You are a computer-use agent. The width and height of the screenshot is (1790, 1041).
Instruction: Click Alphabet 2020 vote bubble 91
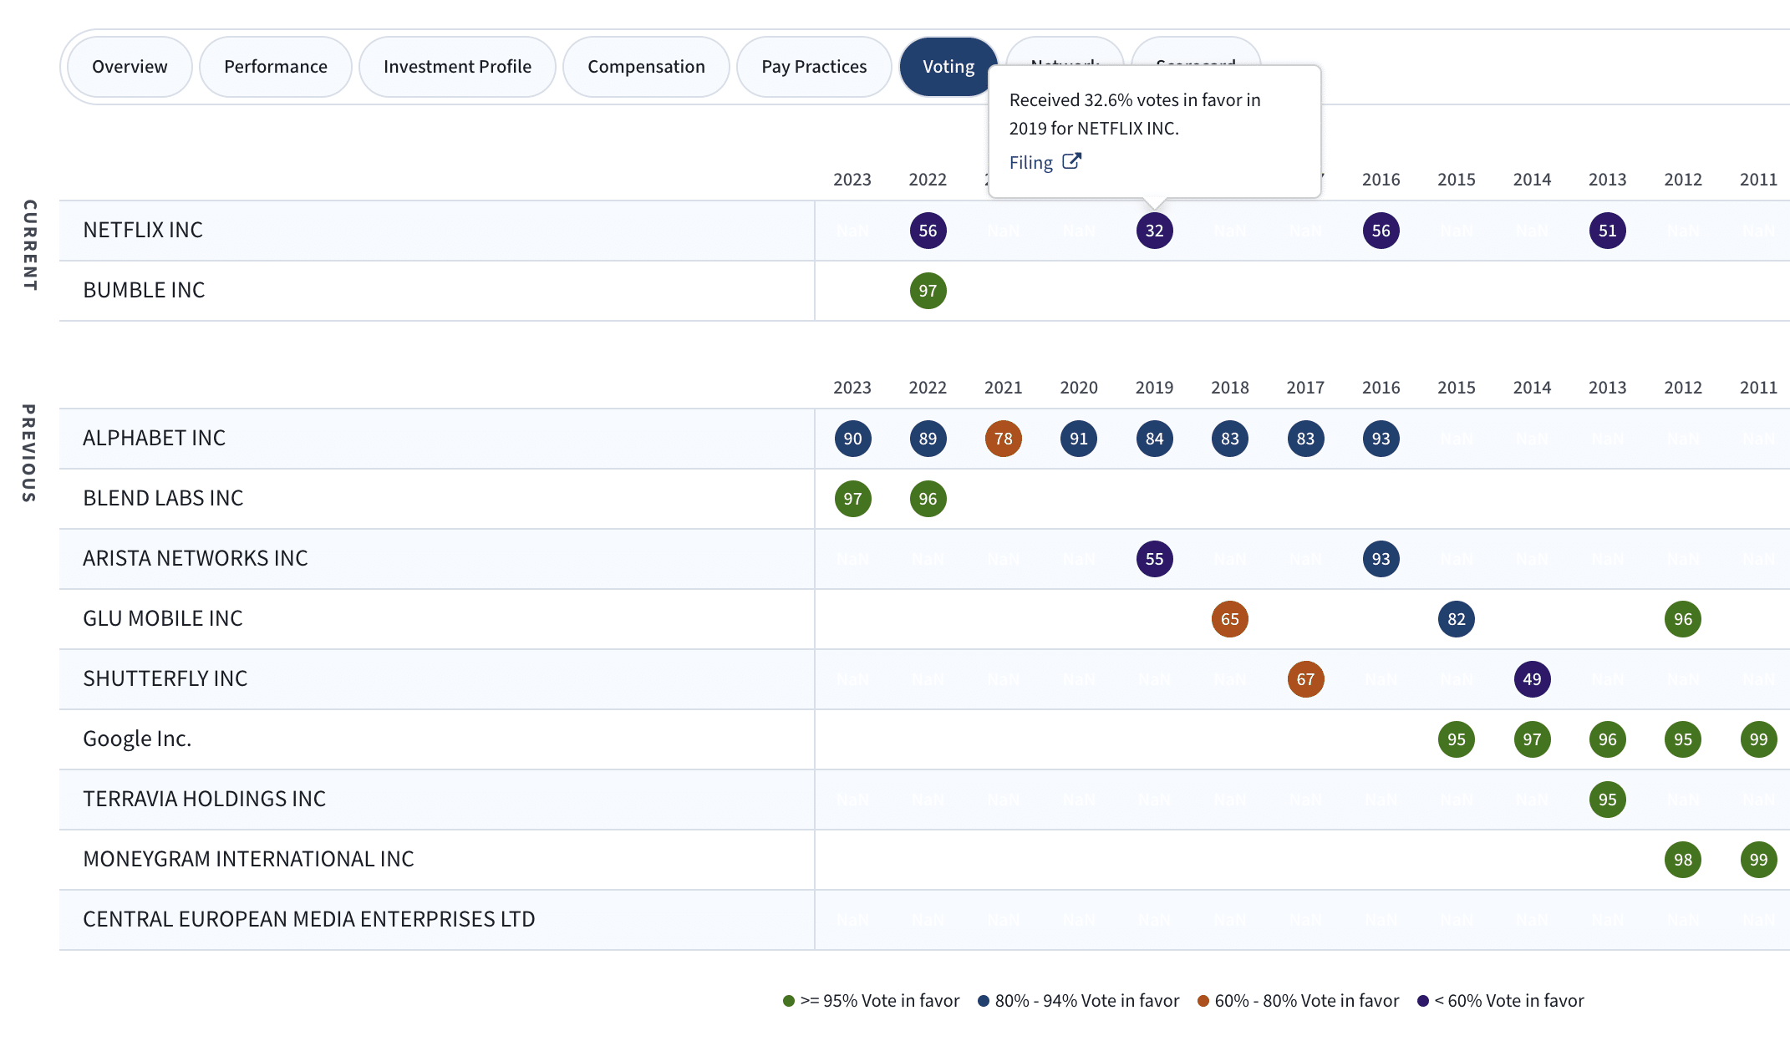click(x=1079, y=439)
